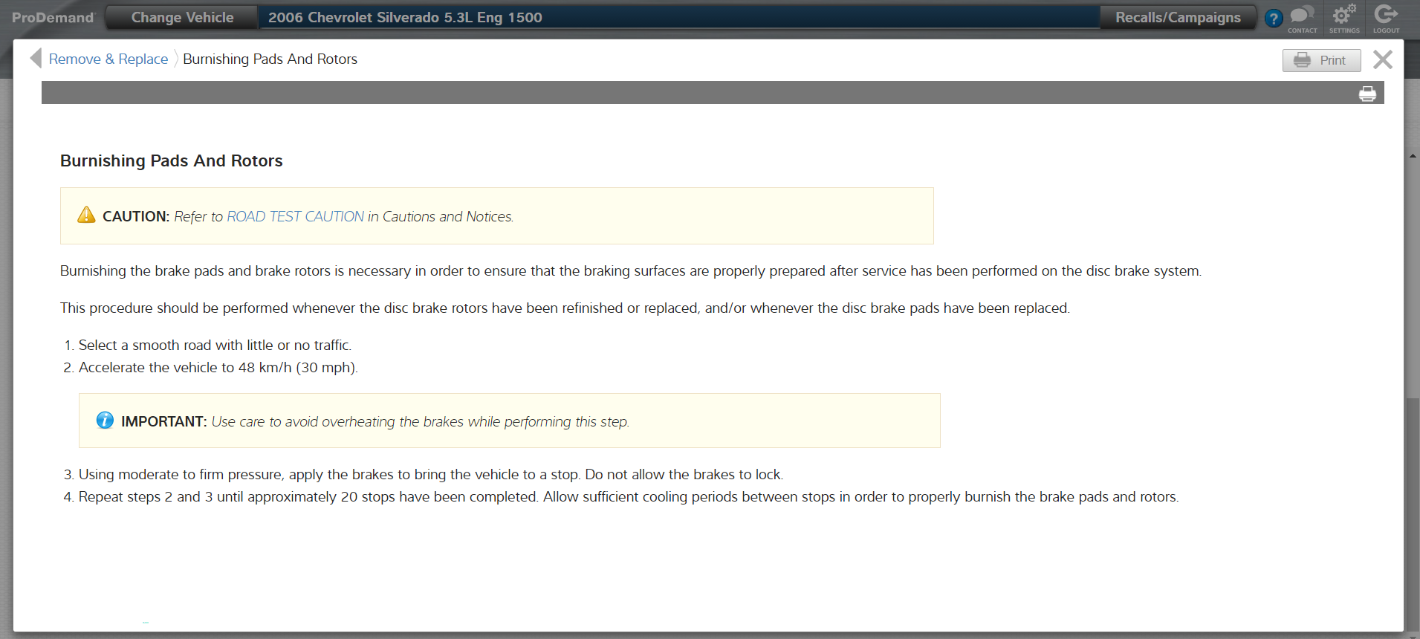Click the back arrow beside Remove & Replace
1420x639 pixels.
click(x=36, y=59)
